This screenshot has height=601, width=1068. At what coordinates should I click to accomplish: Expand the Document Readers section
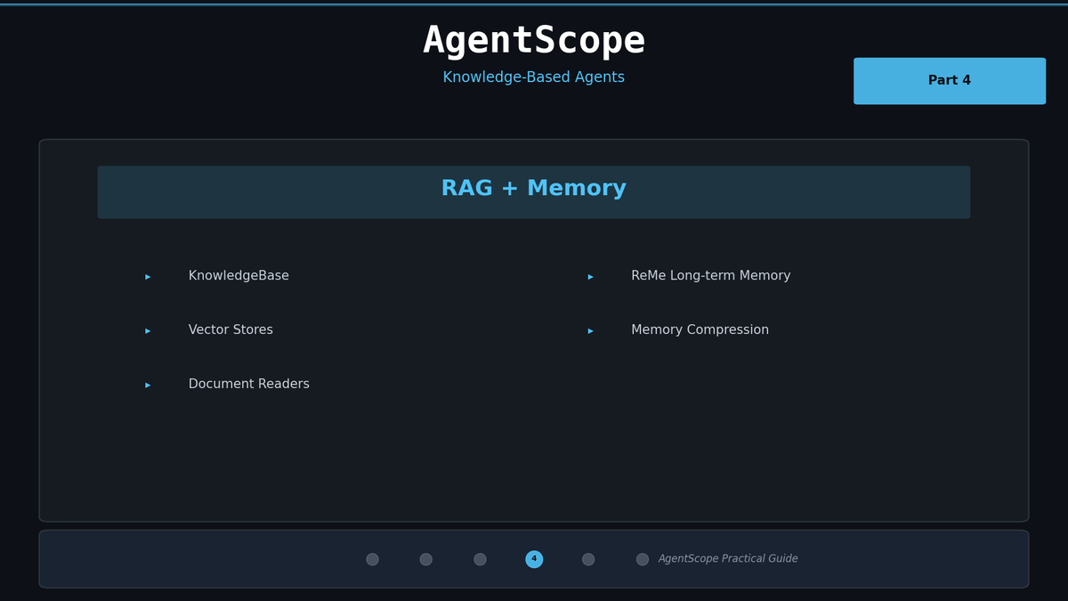pyautogui.click(x=147, y=385)
